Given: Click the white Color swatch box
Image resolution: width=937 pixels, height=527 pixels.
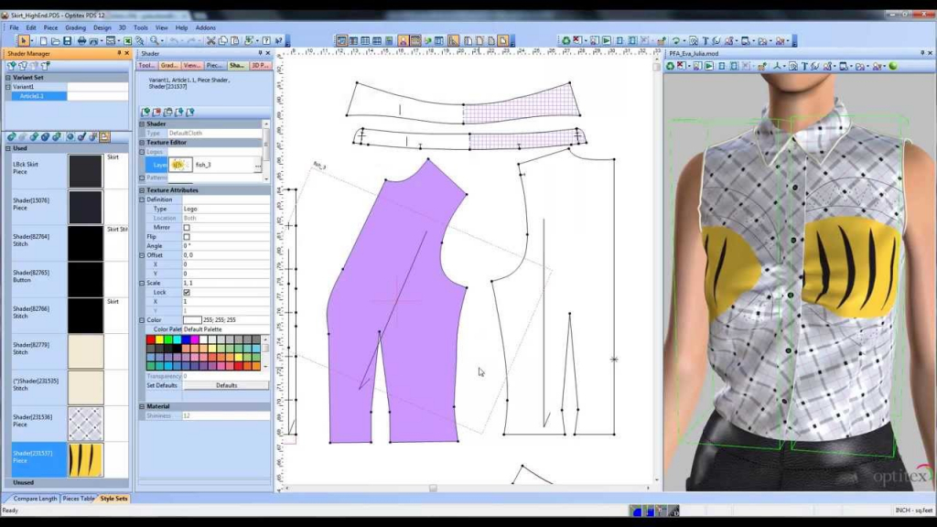Looking at the screenshot, I should click(x=192, y=320).
